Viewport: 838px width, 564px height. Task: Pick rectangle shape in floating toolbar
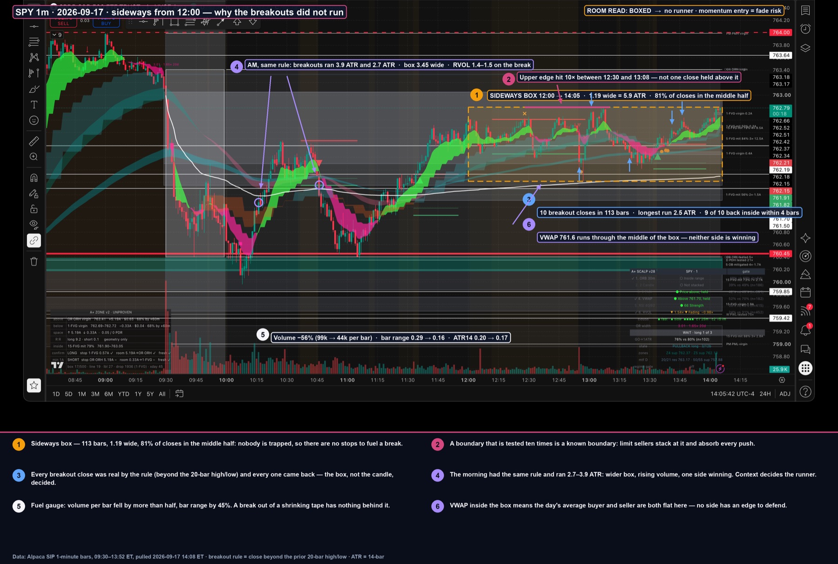(175, 22)
